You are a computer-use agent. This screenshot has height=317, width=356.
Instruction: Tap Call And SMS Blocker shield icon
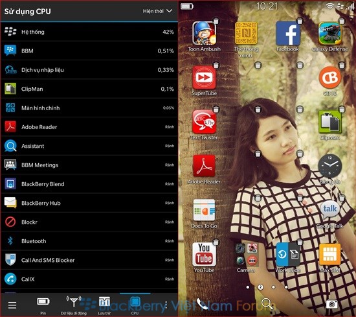pyautogui.click(x=10, y=260)
